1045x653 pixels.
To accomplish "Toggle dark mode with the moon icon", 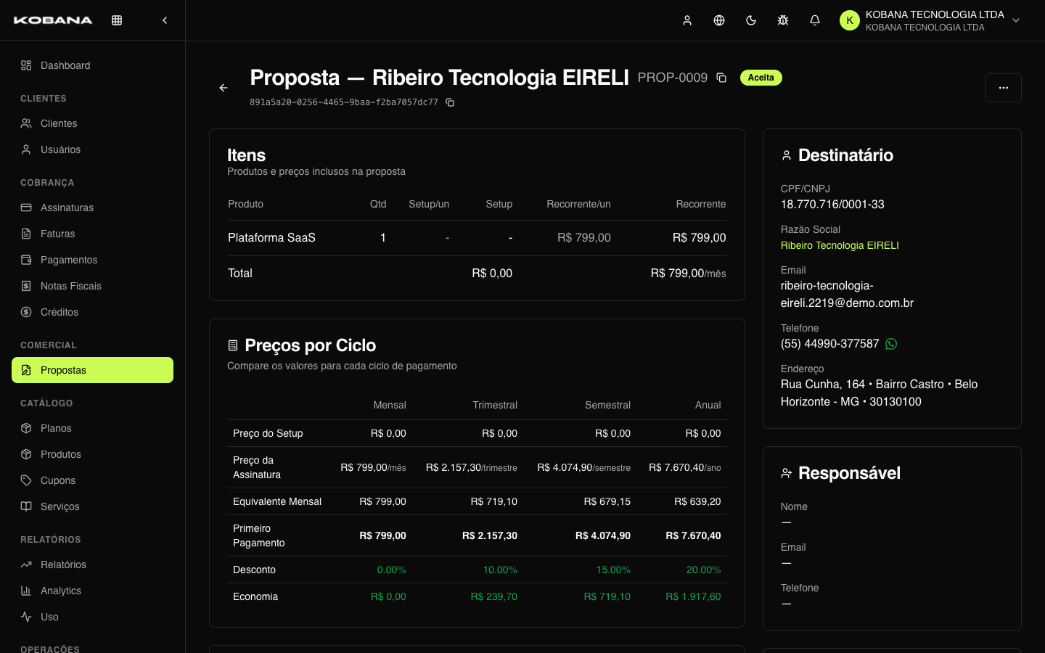I will [x=751, y=20].
